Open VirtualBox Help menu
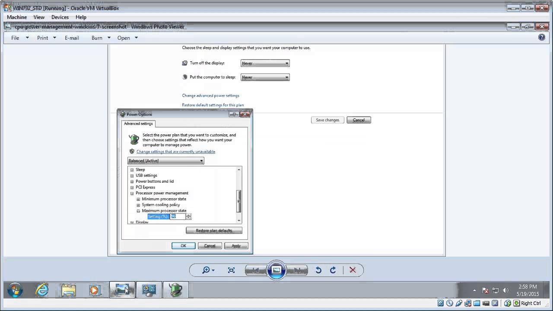This screenshot has width=553, height=311. coord(81,17)
